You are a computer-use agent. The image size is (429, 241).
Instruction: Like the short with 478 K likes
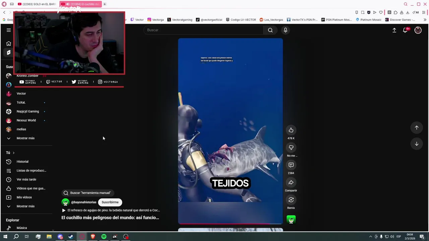[x=291, y=130]
